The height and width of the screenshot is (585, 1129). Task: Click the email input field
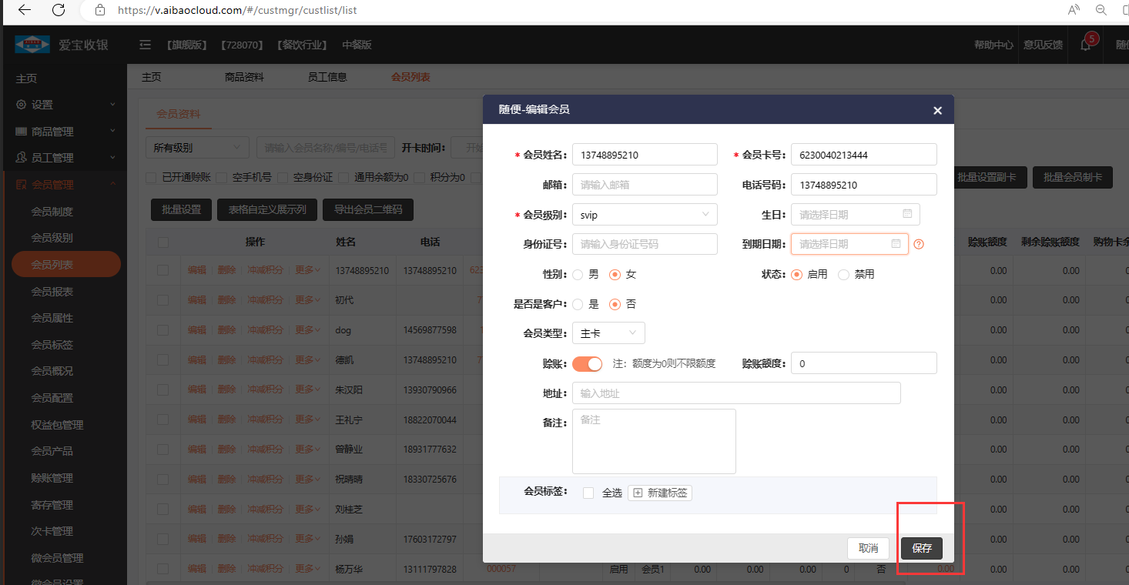(x=645, y=185)
